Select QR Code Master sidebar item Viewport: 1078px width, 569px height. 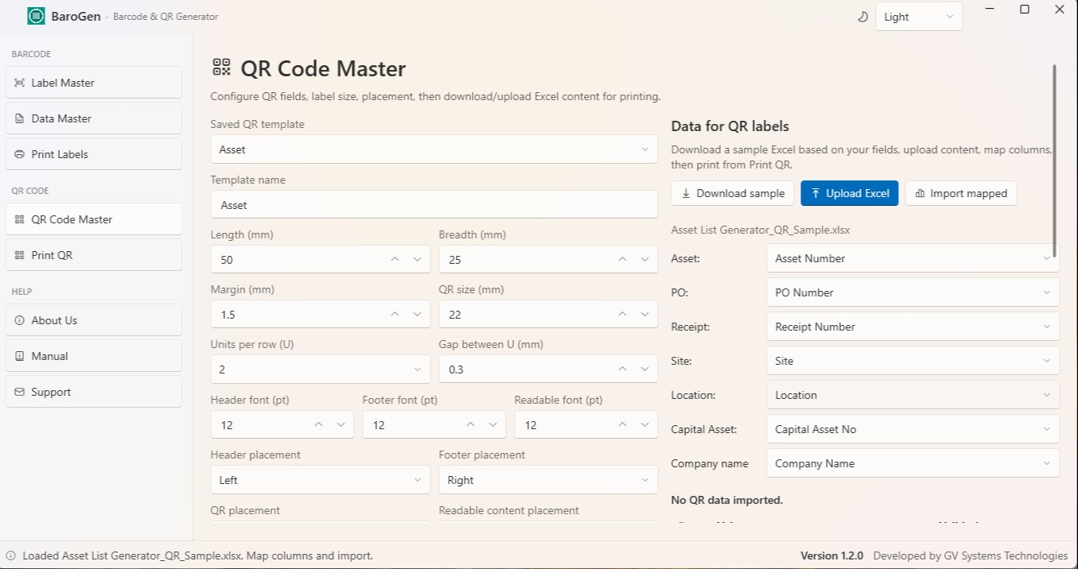[x=94, y=219]
